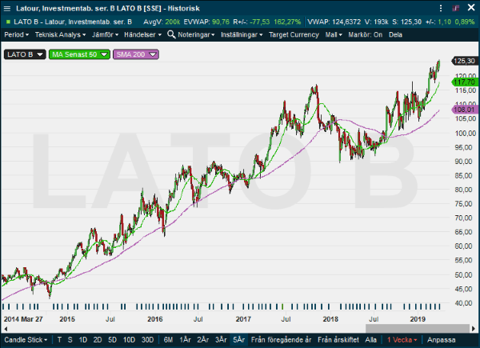
Task: Click the right scroll arrow of time scrollbar
Action: pos(474,329)
